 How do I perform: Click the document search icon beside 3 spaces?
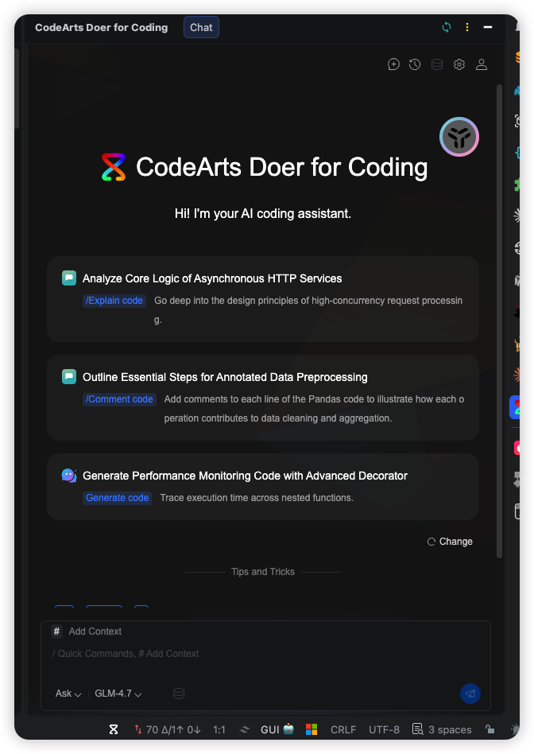pos(418,729)
